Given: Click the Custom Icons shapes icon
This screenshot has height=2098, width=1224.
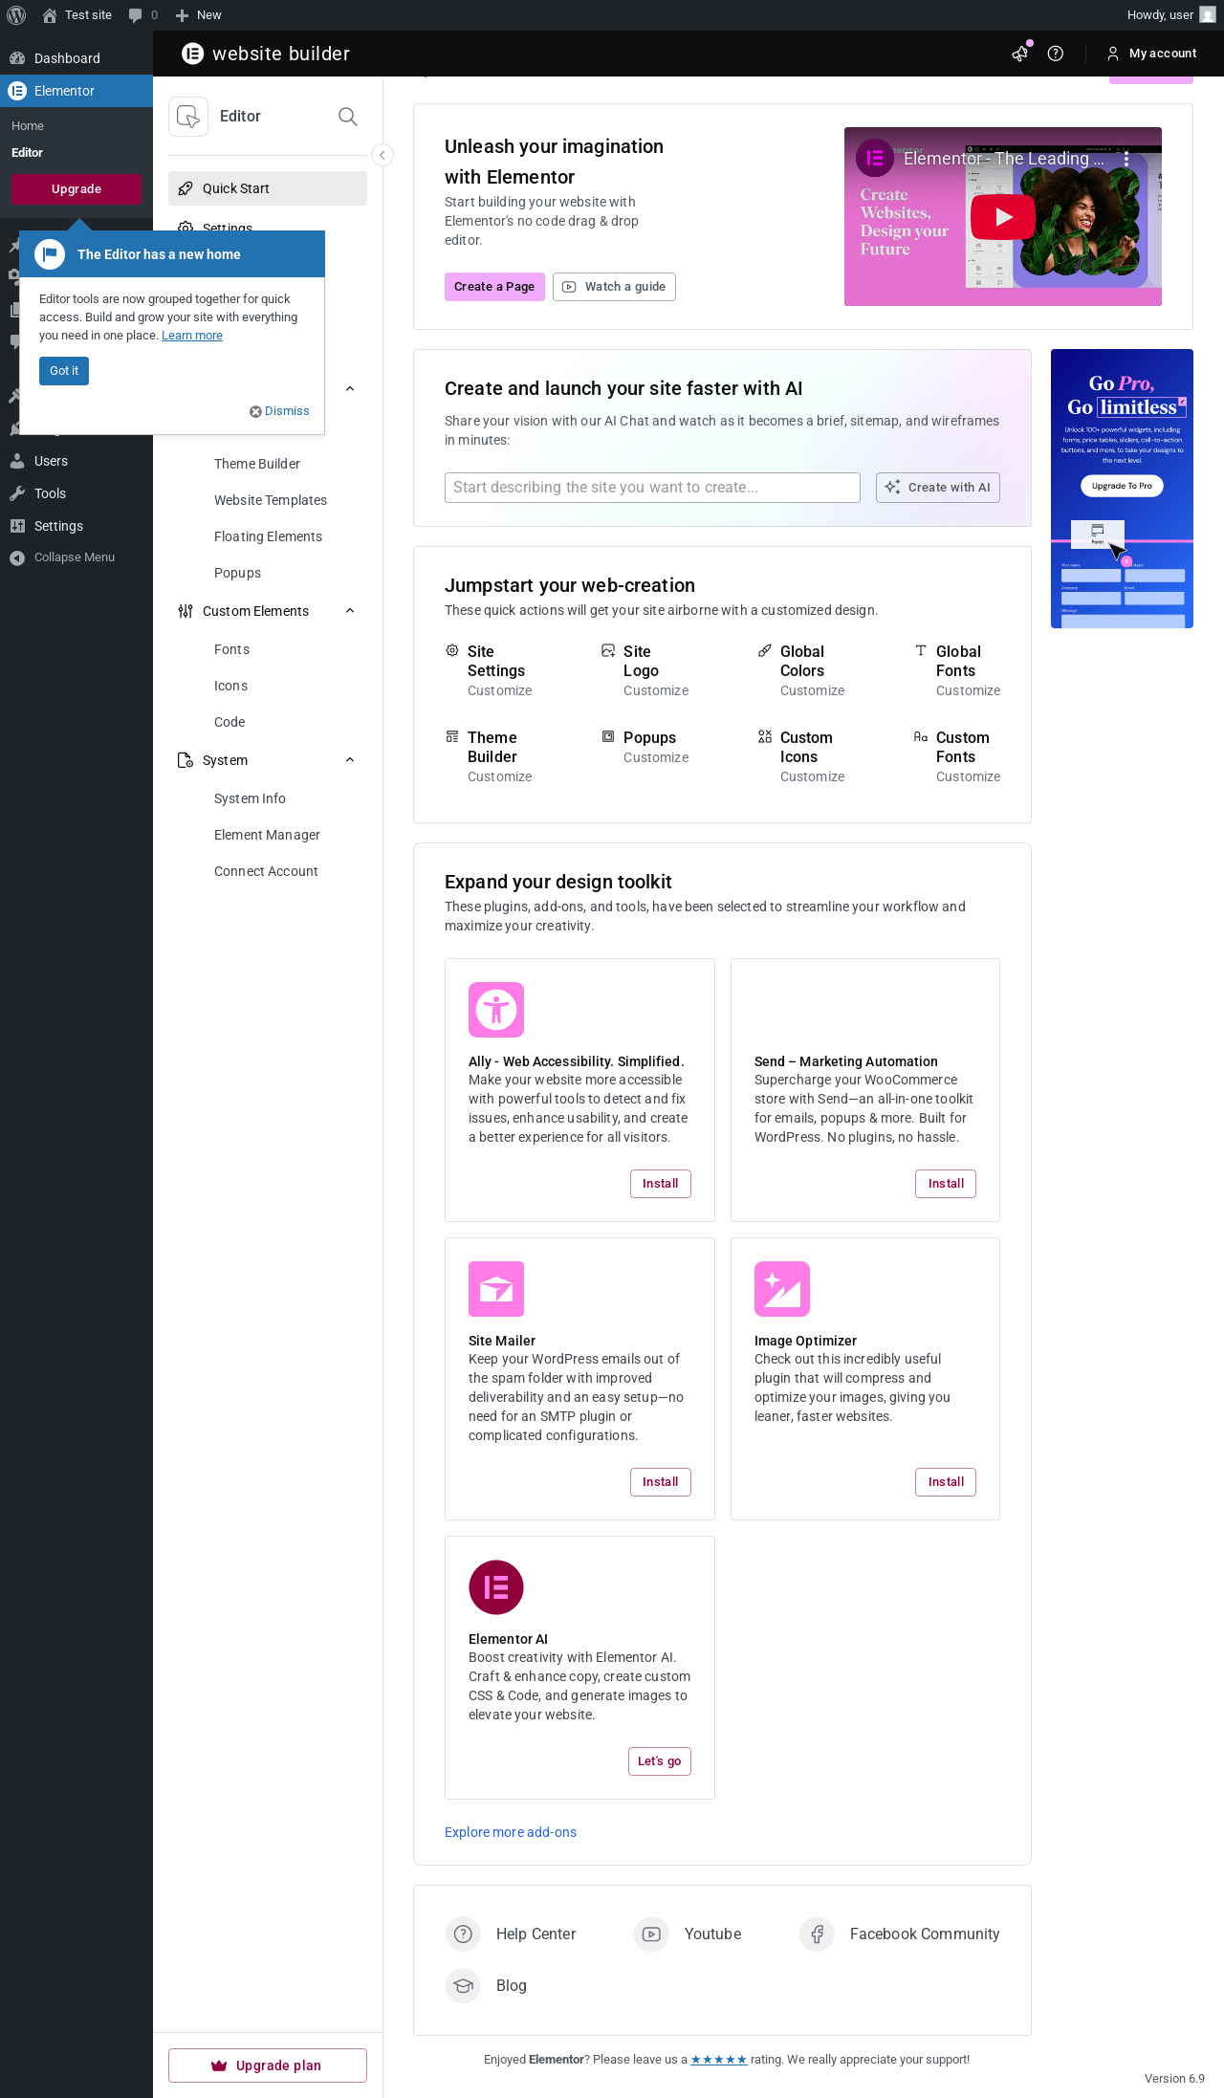Looking at the screenshot, I should (x=765, y=737).
